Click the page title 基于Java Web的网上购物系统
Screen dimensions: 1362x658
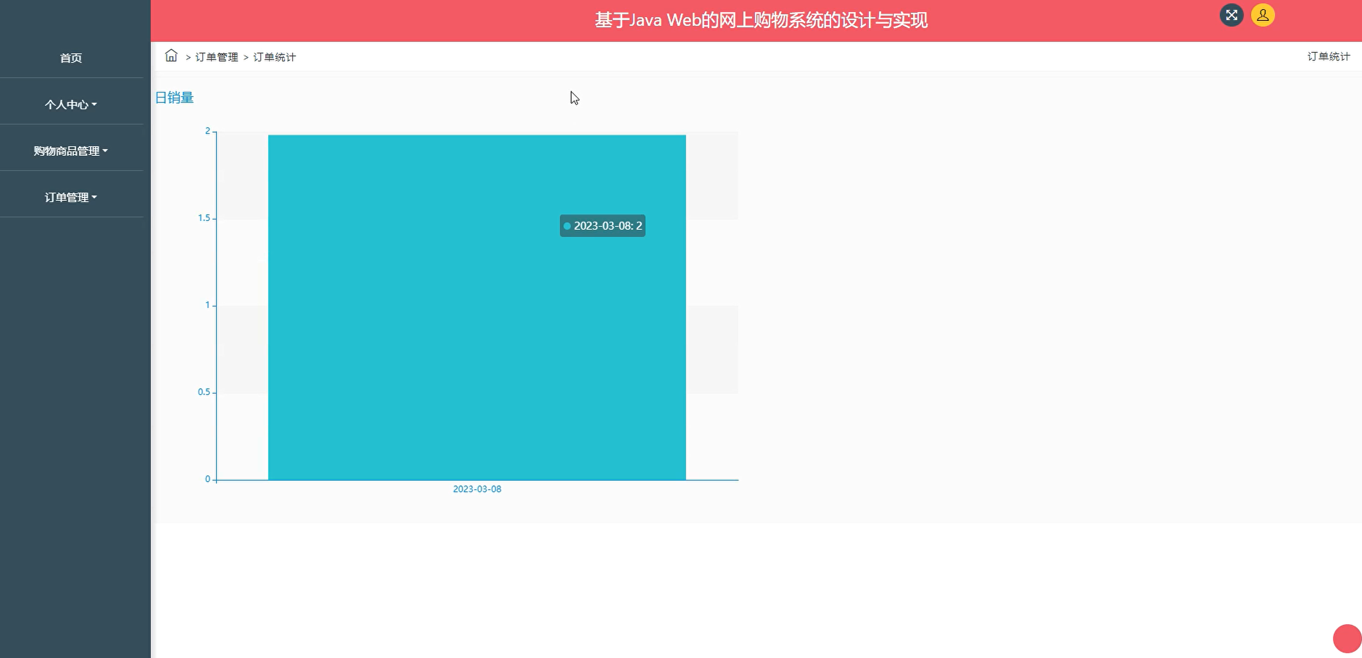tap(761, 20)
